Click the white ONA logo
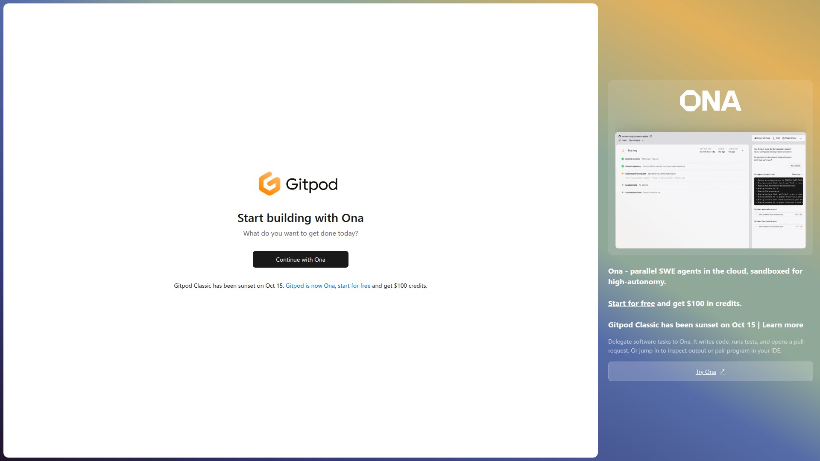Image resolution: width=820 pixels, height=461 pixels. 710,101
